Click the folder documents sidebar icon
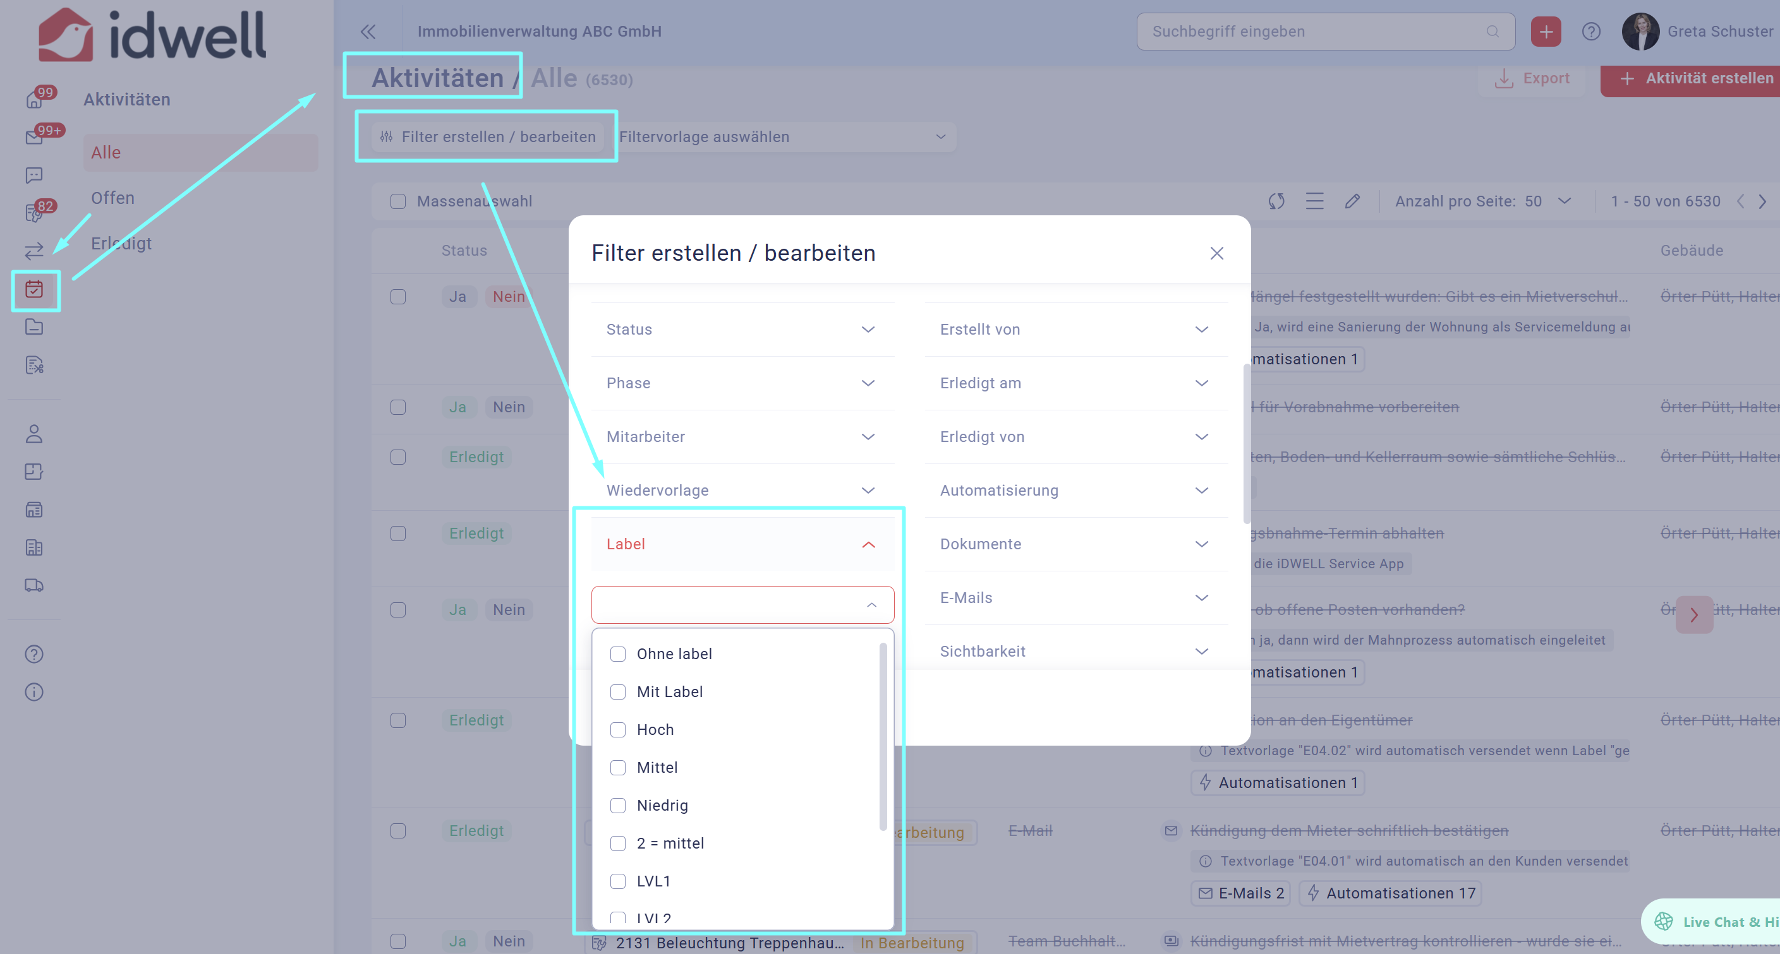This screenshot has width=1780, height=954. (34, 327)
